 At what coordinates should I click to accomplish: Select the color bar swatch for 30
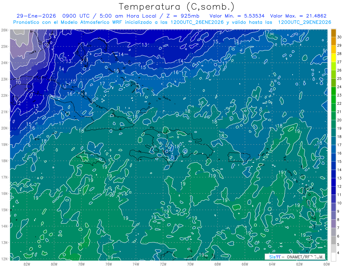[333, 33]
